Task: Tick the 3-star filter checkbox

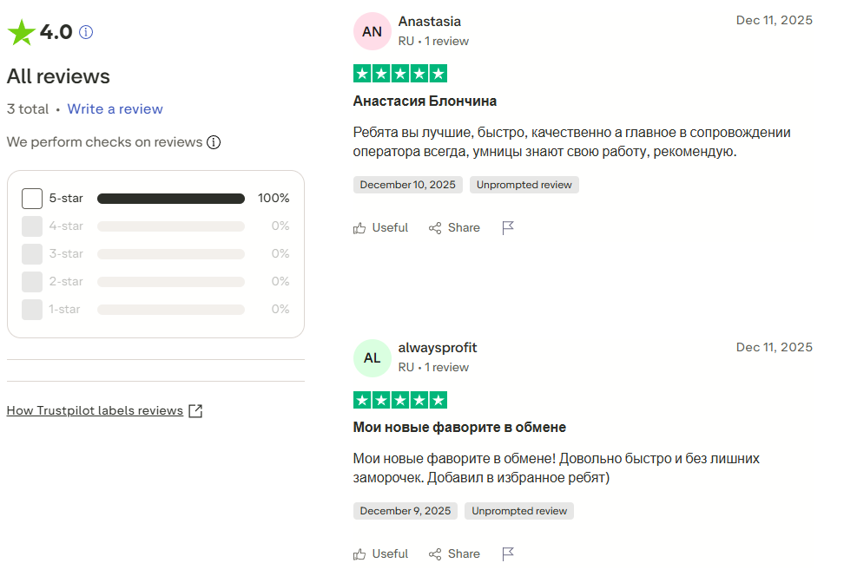Action: 32,254
